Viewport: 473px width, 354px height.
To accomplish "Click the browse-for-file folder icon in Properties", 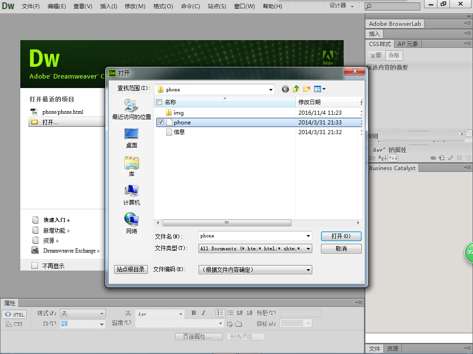I will (x=239, y=324).
